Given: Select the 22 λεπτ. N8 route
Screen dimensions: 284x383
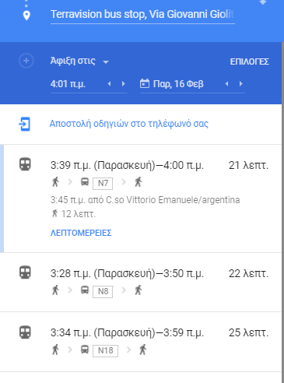Looking at the screenshot, I should [x=141, y=282].
